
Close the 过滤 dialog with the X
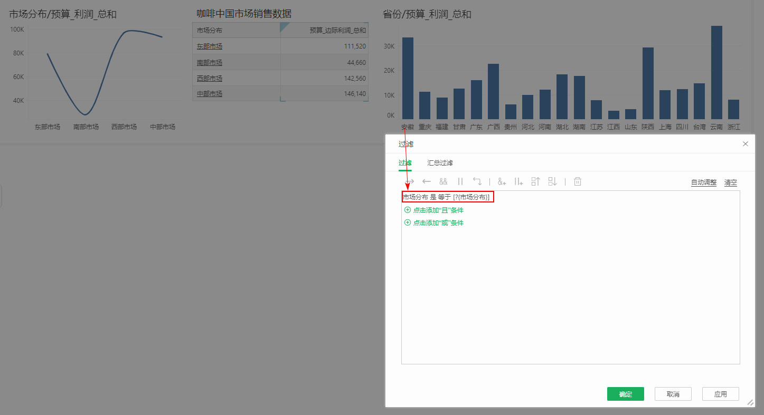(746, 144)
